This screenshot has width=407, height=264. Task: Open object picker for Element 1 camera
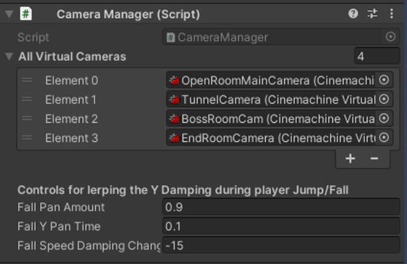point(384,99)
